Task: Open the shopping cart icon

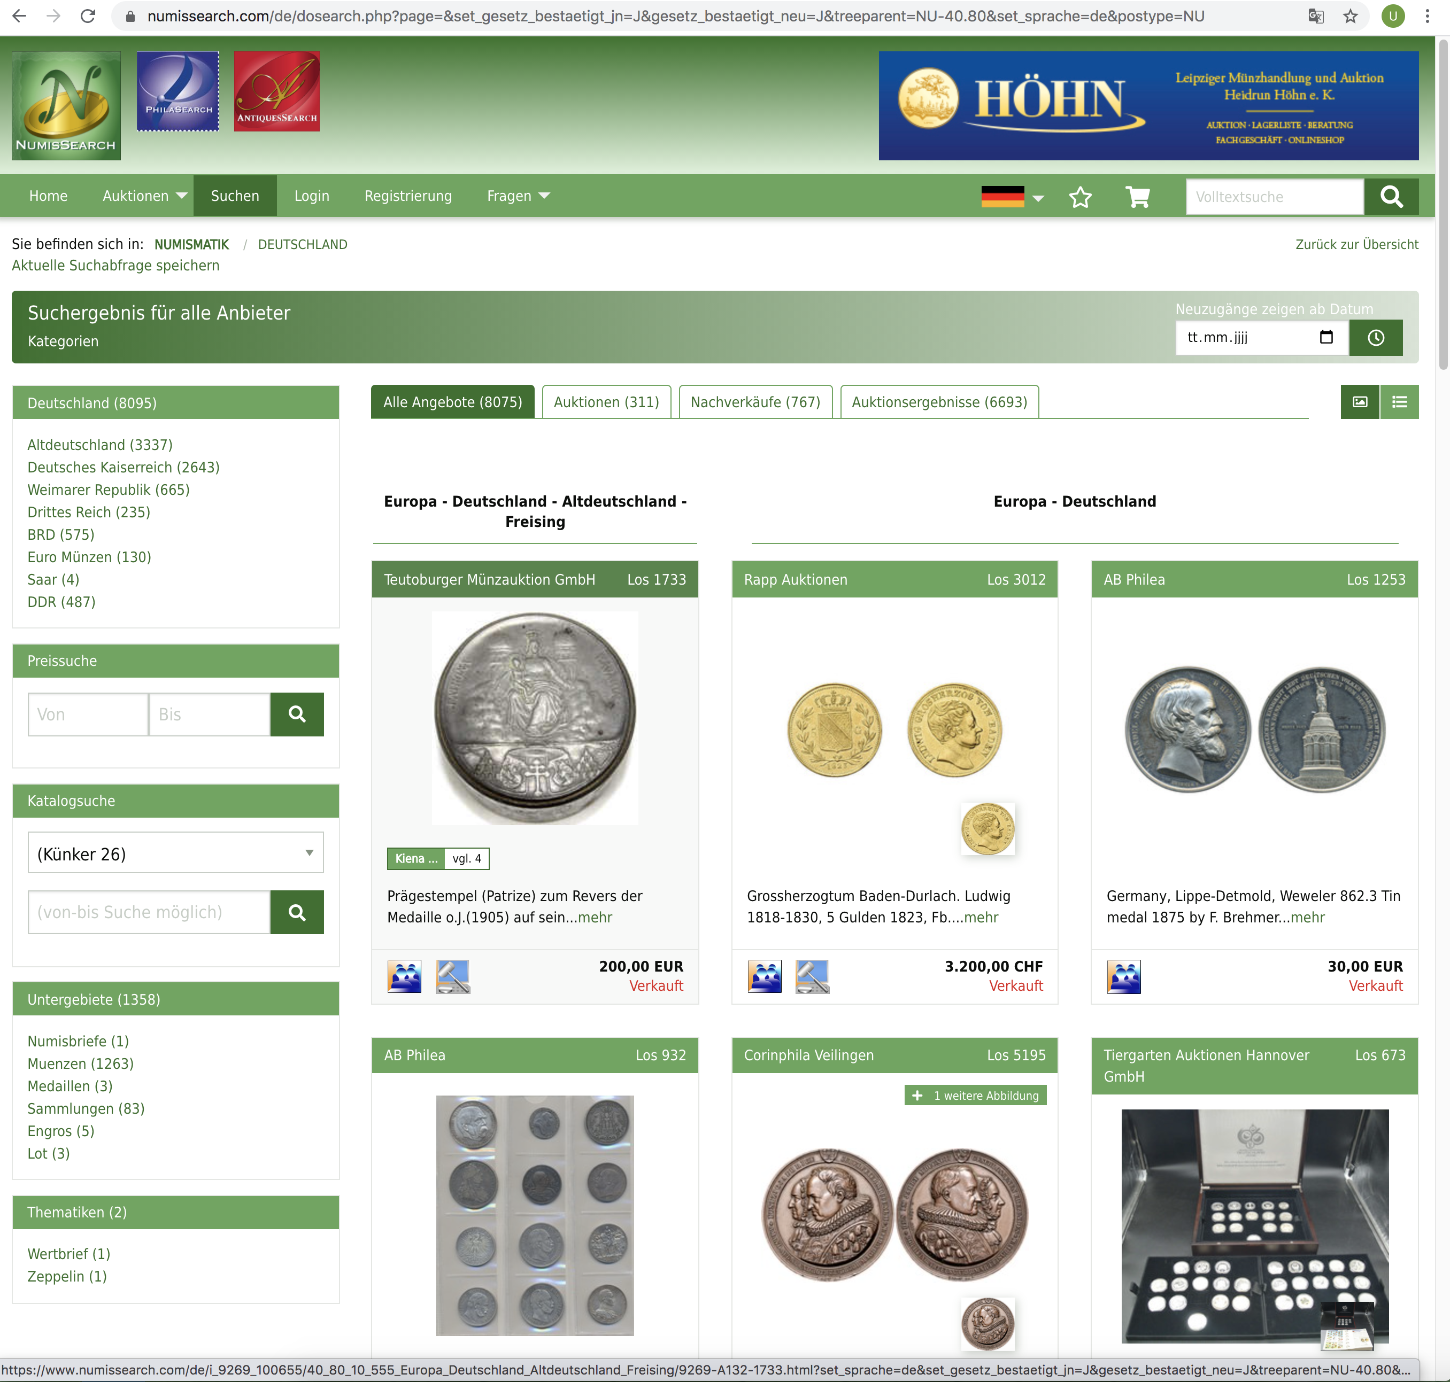Action: tap(1137, 197)
